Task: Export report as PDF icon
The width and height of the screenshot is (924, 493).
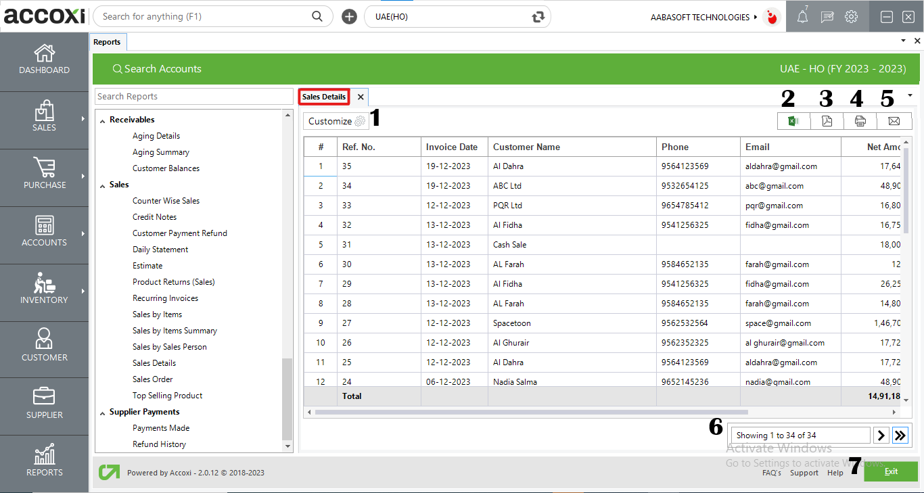Action: (x=827, y=121)
